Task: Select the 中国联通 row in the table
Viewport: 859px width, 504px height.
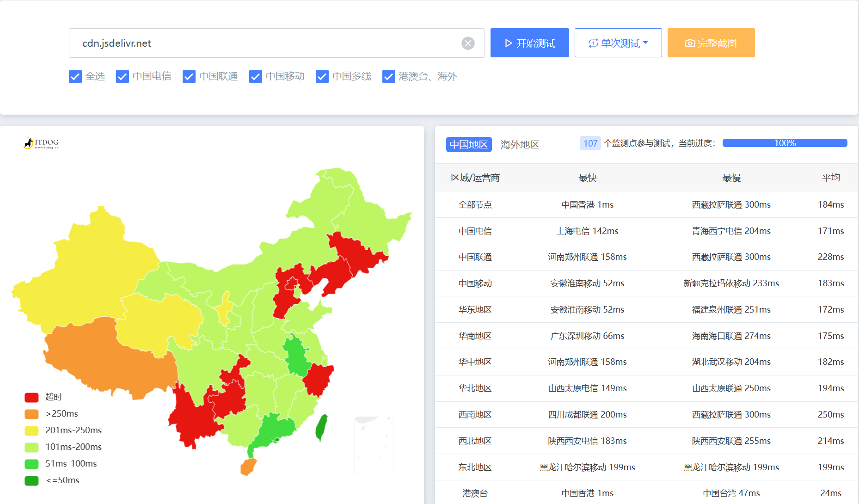Action: coord(646,257)
